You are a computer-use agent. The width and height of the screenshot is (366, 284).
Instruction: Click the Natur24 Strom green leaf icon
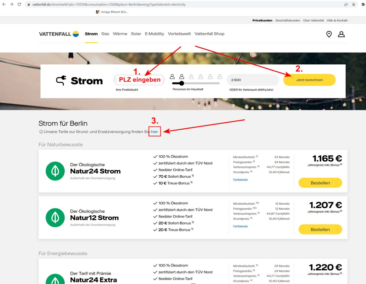point(55,171)
